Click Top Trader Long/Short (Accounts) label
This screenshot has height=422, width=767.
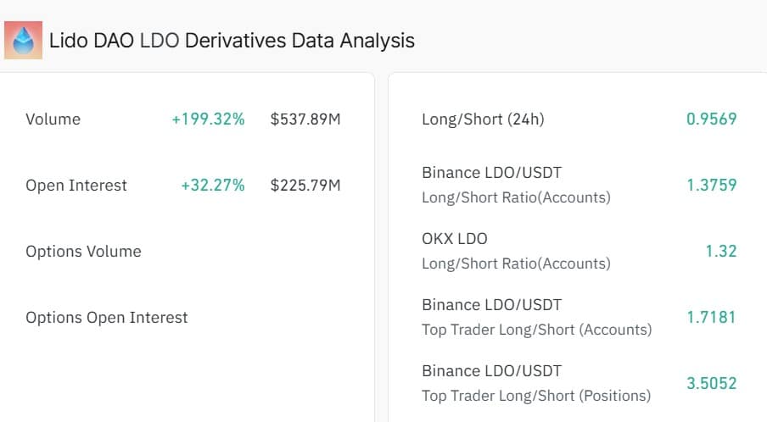click(536, 330)
